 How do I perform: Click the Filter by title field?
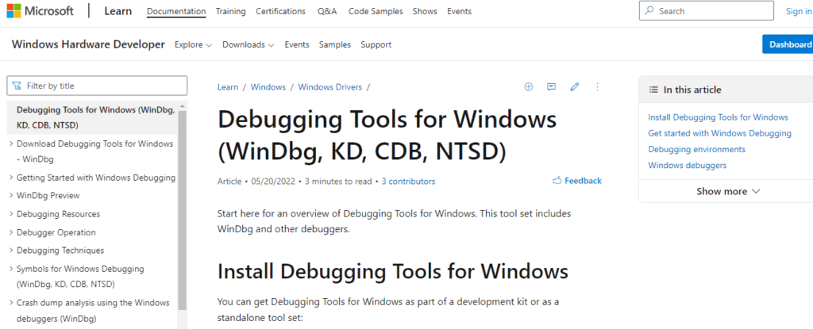pyautogui.click(x=97, y=86)
